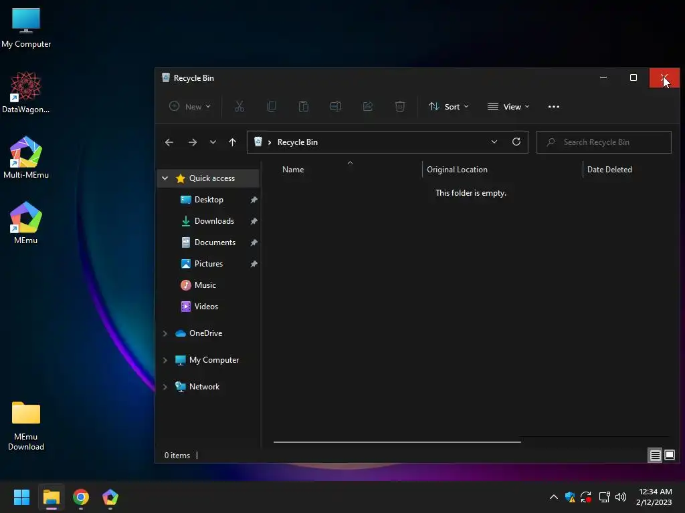
Task: Go forward with the right arrow
Action: [x=192, y=142]
